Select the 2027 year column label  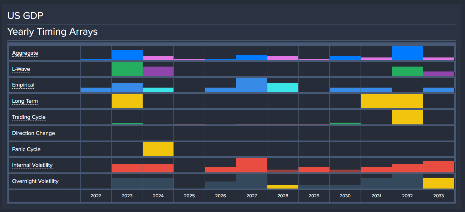point(251,196)
